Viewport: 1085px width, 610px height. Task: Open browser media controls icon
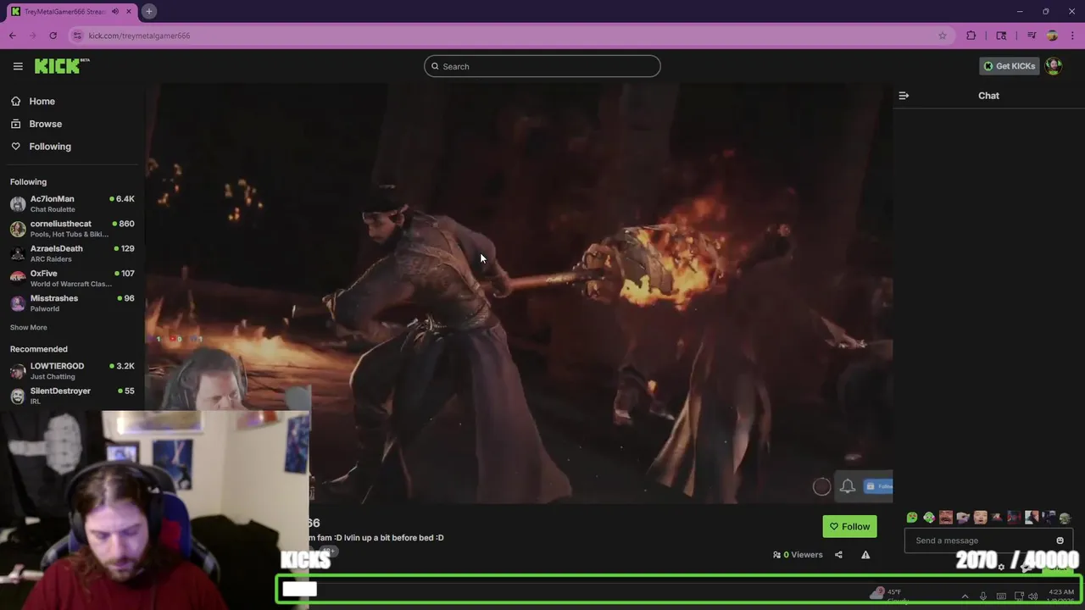tap(1032, 36)
